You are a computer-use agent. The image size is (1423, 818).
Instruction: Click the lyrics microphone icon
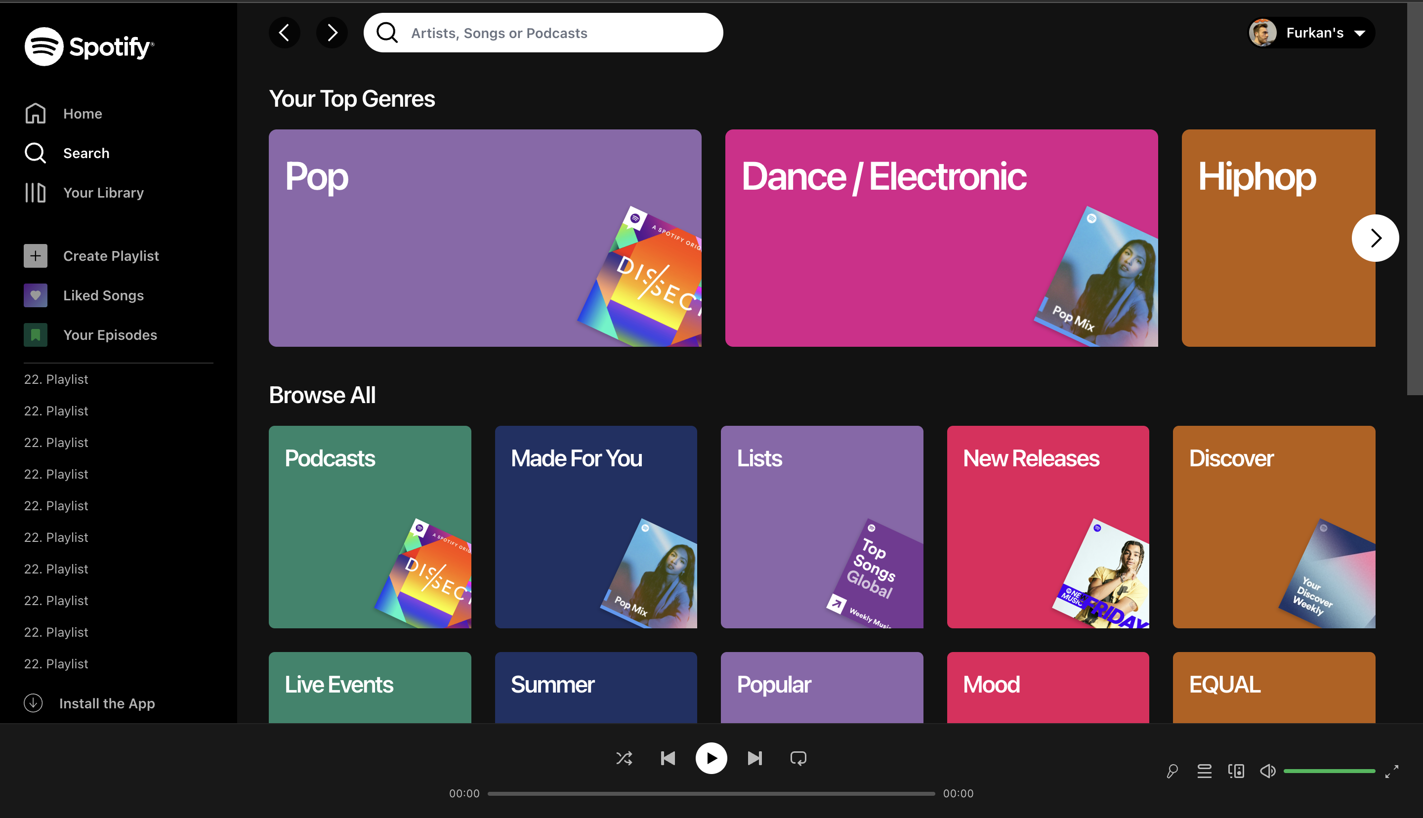click(1172, 771)
